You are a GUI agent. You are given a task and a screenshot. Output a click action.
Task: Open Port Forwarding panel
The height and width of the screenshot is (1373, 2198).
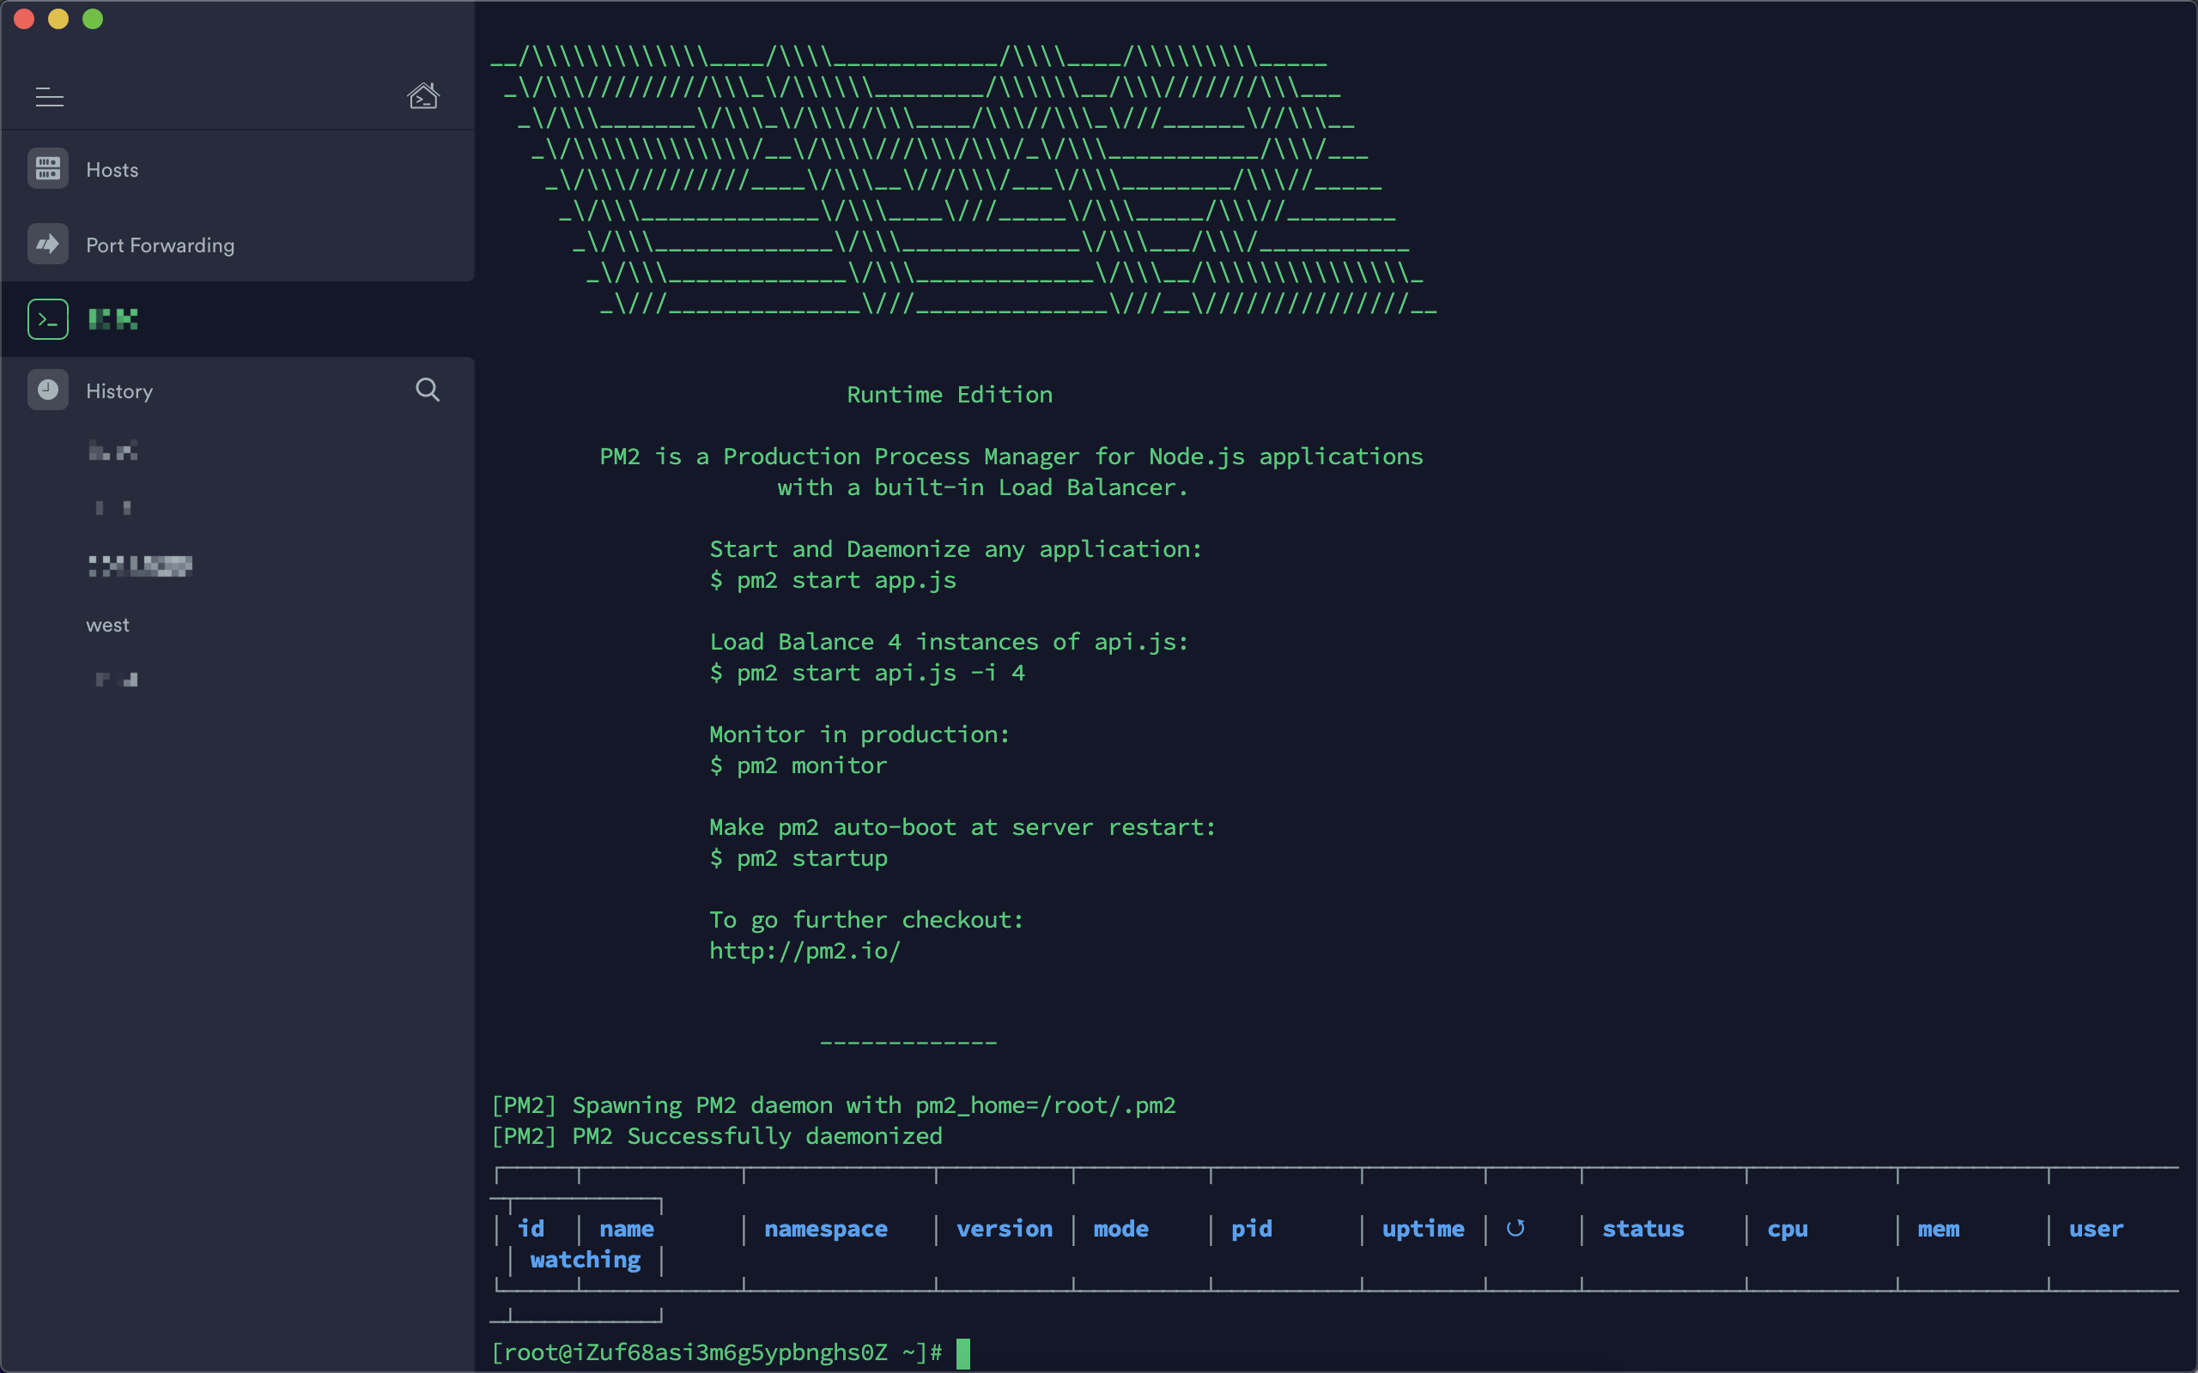(161, 245)
